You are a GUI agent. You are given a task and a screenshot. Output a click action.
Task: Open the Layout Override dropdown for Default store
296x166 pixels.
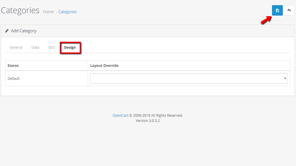(188, 78)
